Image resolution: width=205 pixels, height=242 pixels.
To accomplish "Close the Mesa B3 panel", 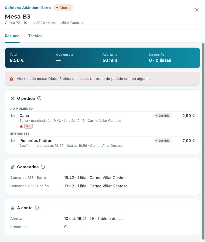I will coord(197,10).
